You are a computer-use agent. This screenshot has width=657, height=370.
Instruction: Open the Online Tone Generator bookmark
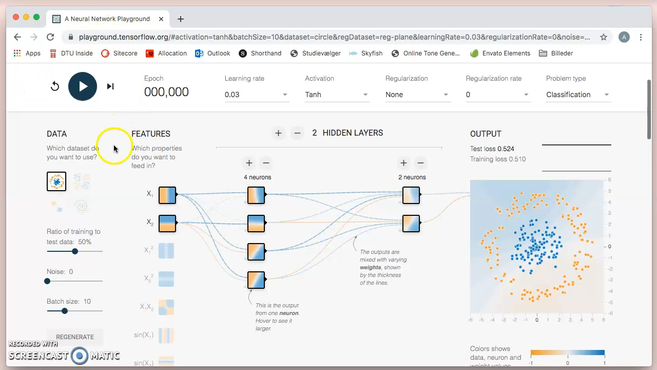coord(426,53)
